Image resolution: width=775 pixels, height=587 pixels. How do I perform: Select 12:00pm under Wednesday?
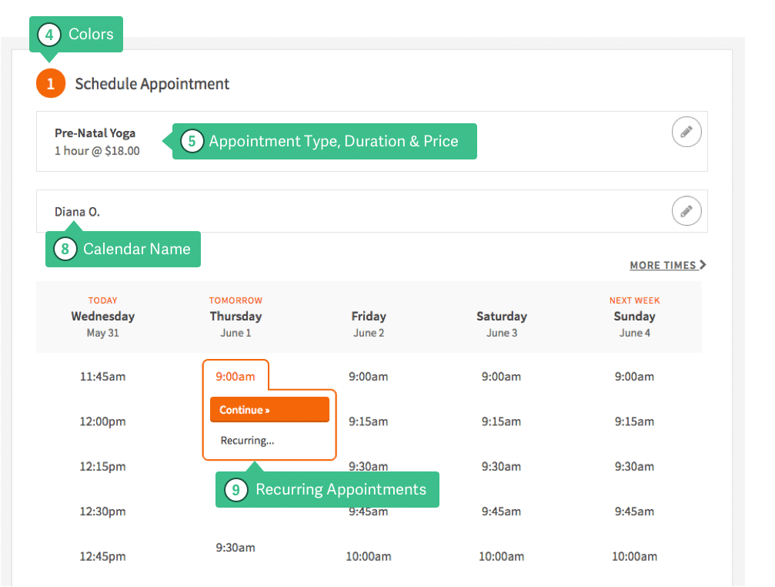[x=102, y=421]
